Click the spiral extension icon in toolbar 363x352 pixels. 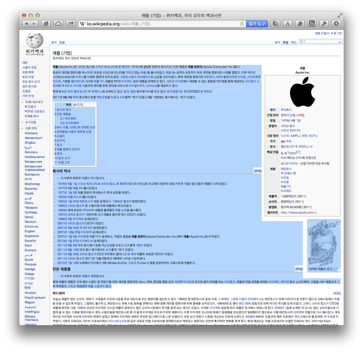point(300,24)
